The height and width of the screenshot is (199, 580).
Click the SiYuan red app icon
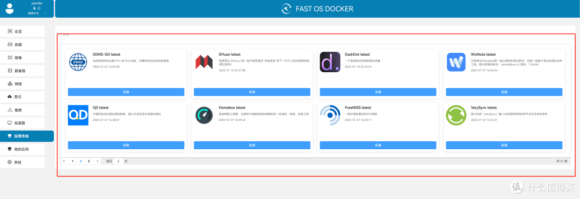(x=204, y=62)
